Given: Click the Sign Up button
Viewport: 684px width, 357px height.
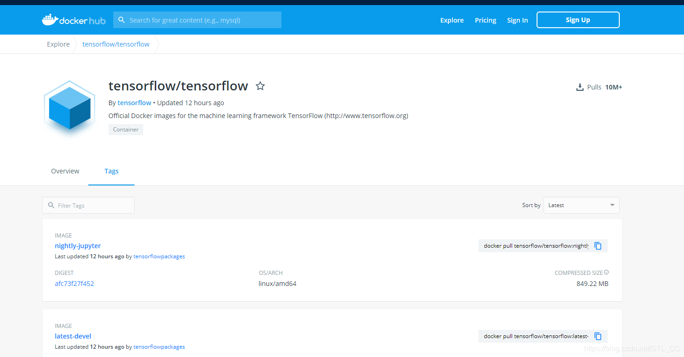Looking at the screenshot, I should click(x=578, y=20).
